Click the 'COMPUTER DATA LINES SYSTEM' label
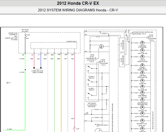The image size is (166, 132). (x=37, y=72)
